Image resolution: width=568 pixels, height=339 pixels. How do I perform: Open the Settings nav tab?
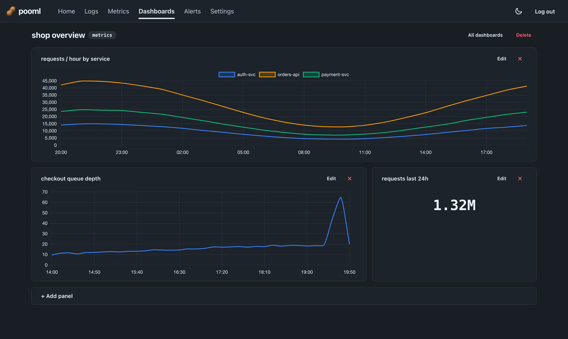[222, 11]
